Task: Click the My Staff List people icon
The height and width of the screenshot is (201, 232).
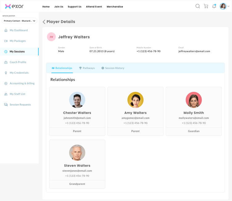Action: click(6, 94)
